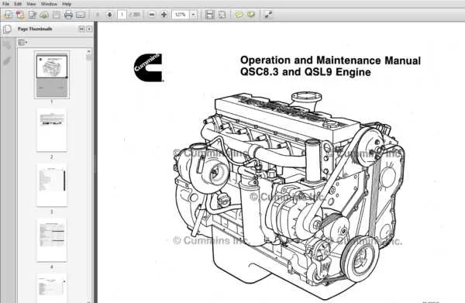Screen dimensions: 465x303
Task: Open the View menu
Action: [x=31, y=4]
